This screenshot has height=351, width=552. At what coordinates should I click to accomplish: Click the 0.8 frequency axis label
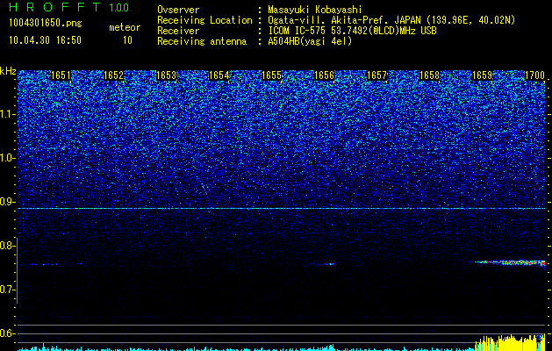[8, 246]
